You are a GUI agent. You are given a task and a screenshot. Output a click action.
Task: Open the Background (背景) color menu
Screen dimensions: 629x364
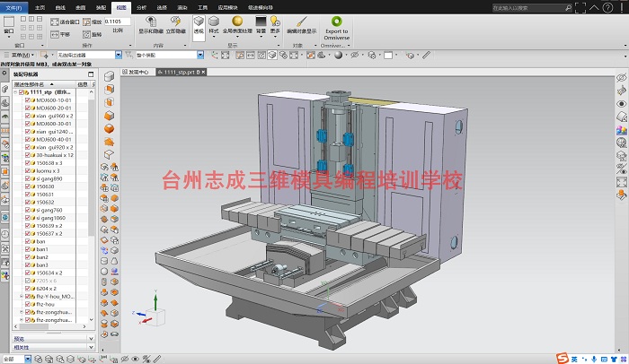click(x=261, y=25)
